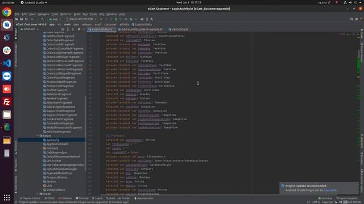The image size is (364, 204).
Task: Click LoginActivity in the breadcrumb bar
Action: pyautogui.click(x=142, y=24)
